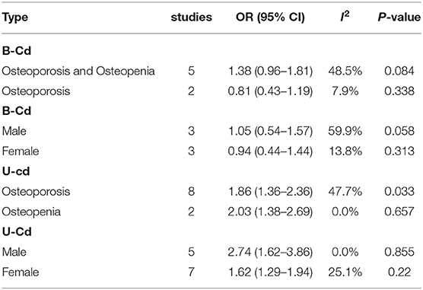The image size is (423, 290).
Task: Select the first B-Cd section heading
Action: [17, 51]
